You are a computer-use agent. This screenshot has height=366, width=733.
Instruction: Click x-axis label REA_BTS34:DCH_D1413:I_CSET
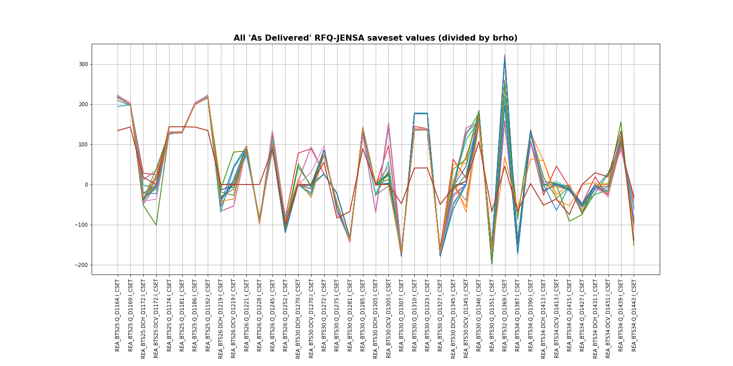pos(544,319)
